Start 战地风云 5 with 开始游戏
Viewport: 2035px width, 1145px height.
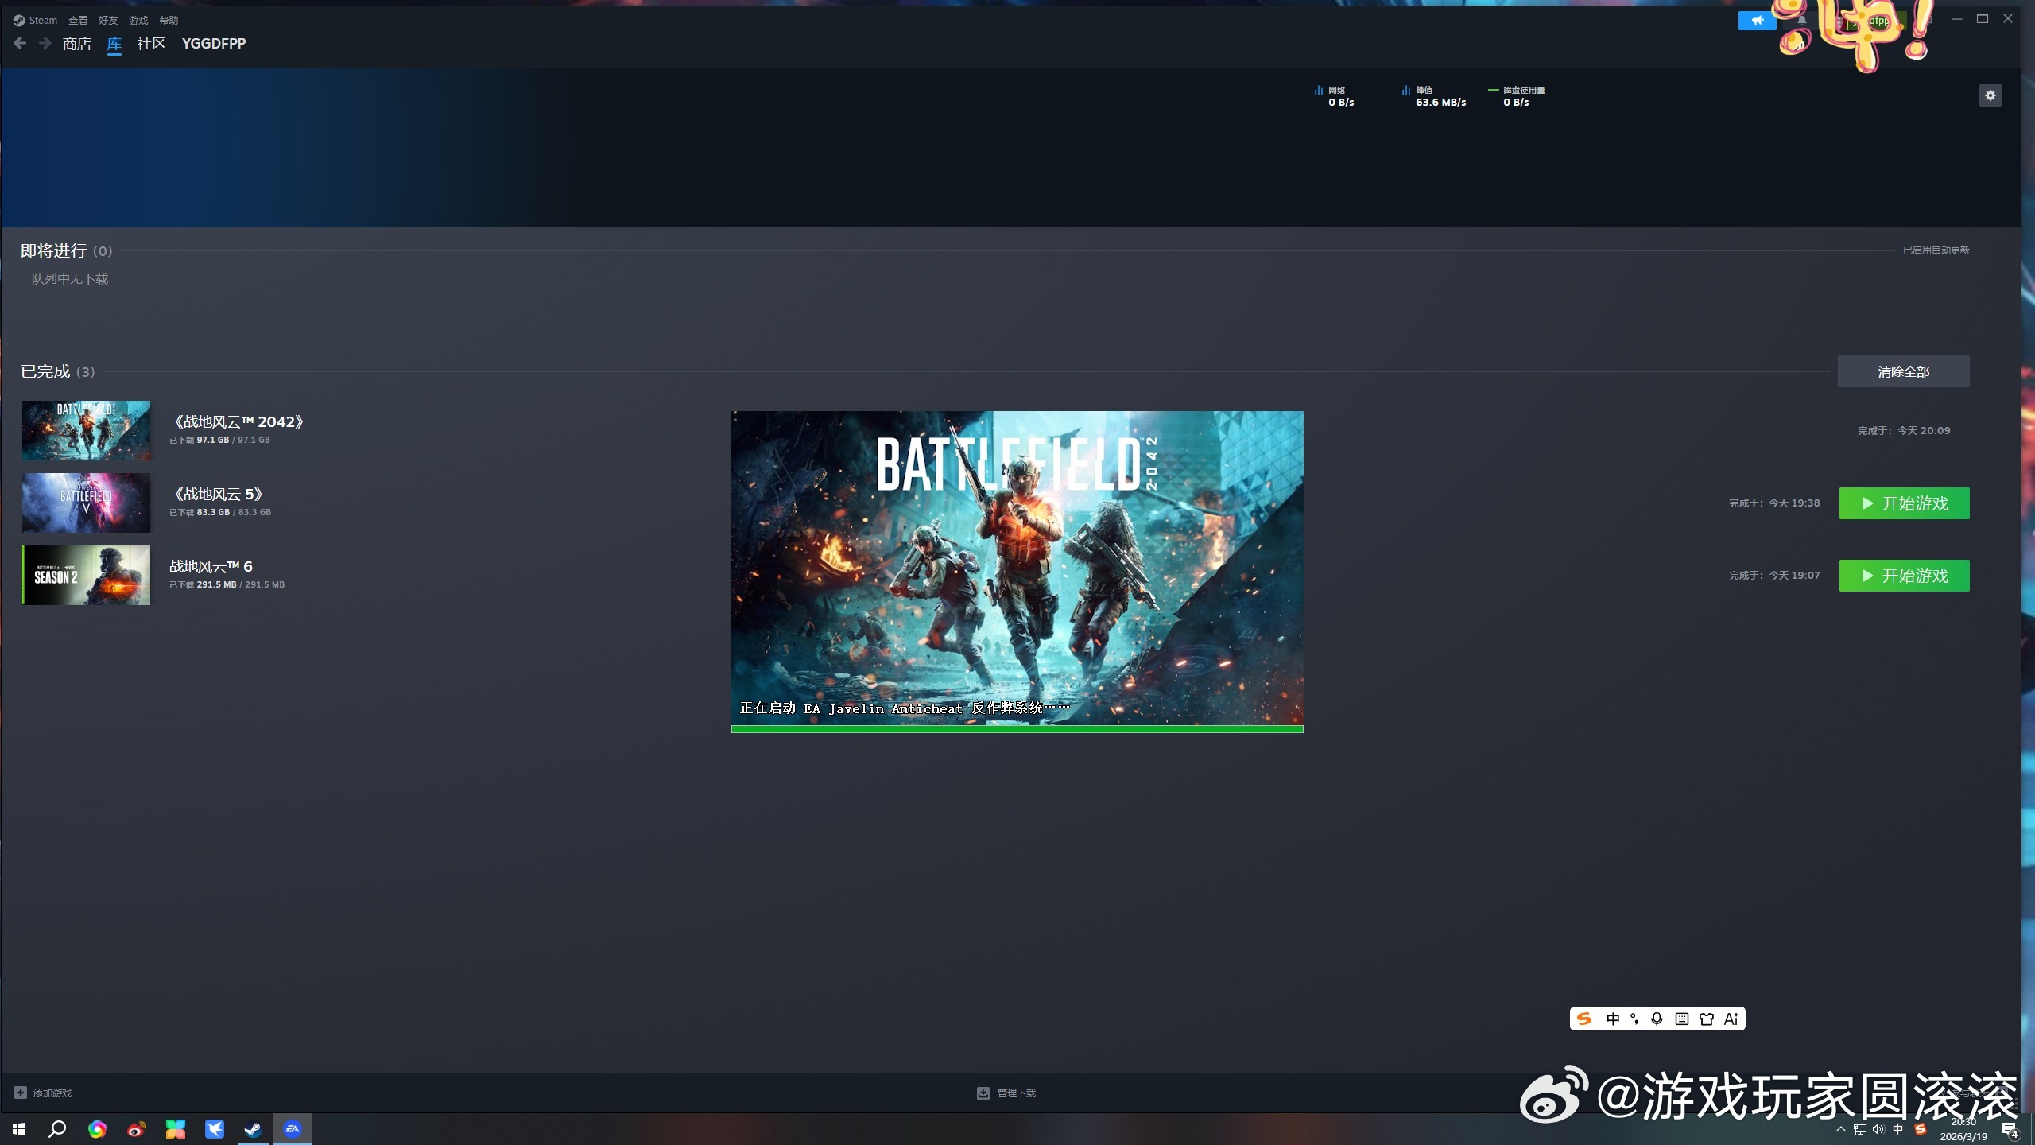[x=1904, y=503]
